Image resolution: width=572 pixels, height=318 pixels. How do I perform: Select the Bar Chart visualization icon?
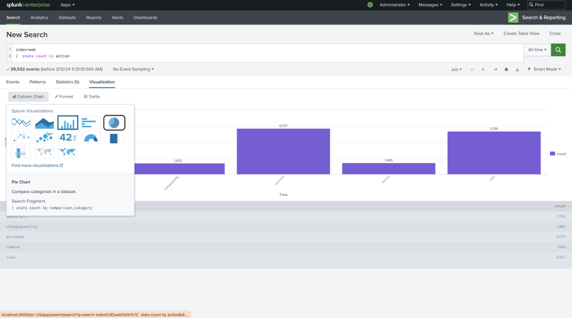click(x=91, y=123)
